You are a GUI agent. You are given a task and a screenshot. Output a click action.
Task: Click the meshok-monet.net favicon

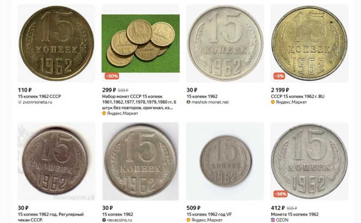pyautogui.click(x=188, y=102)
